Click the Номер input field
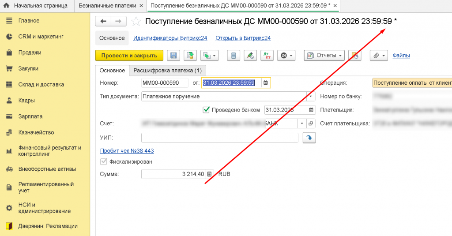Image resolution: width=452 pixels, height=236 pixels. click(x=165, y=82)
